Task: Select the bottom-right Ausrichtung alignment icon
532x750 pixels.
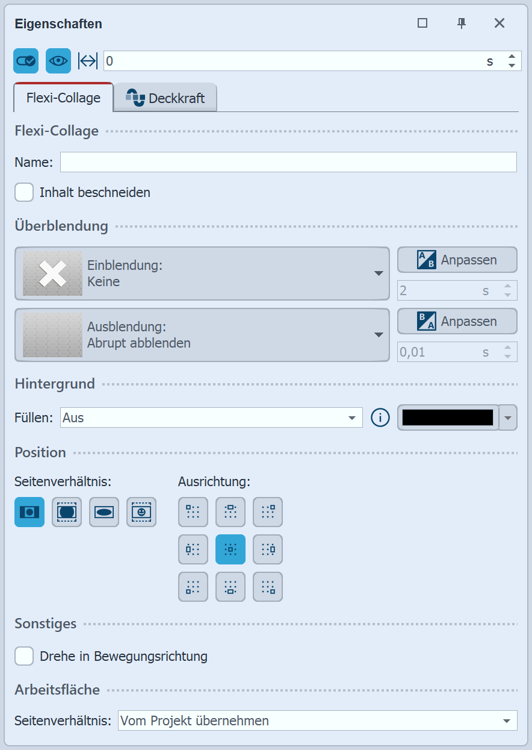Action: (267, 586)
